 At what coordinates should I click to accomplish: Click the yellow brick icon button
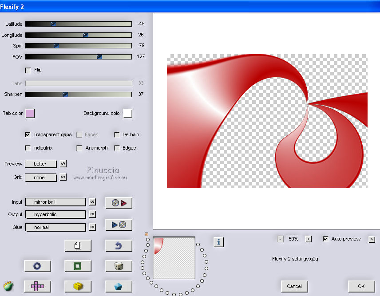(x=78, y=286)
